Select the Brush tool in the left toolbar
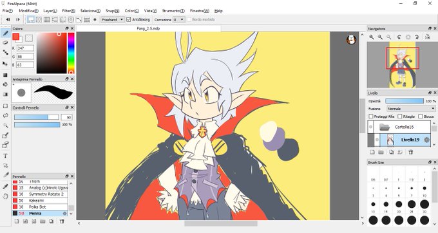Viewport: 438px width, 233px height. click(x=5, y=33)
